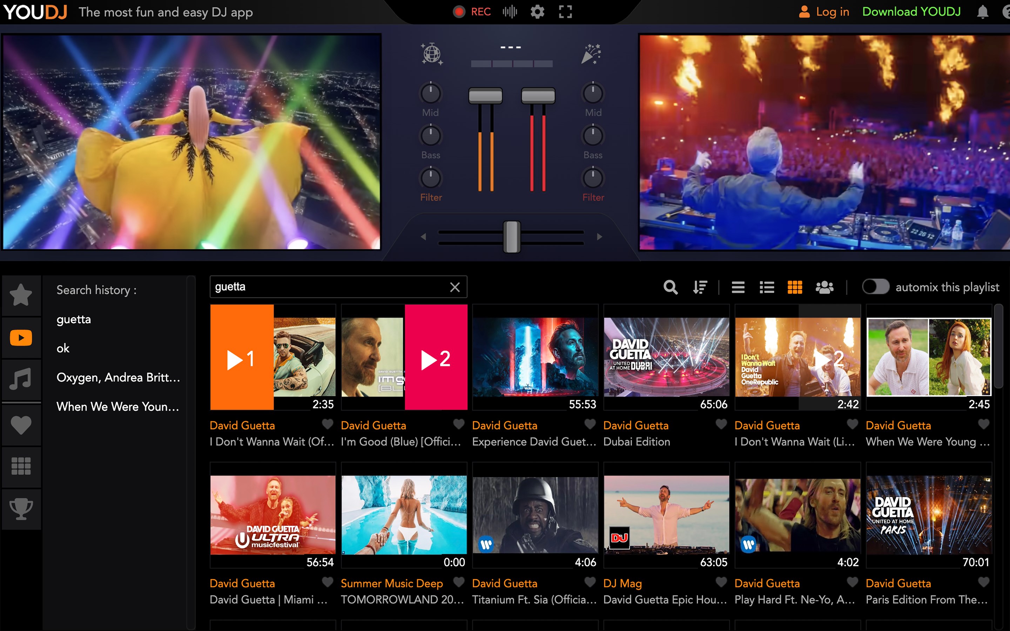Open the trophy sidebar tab

(21, 509)
